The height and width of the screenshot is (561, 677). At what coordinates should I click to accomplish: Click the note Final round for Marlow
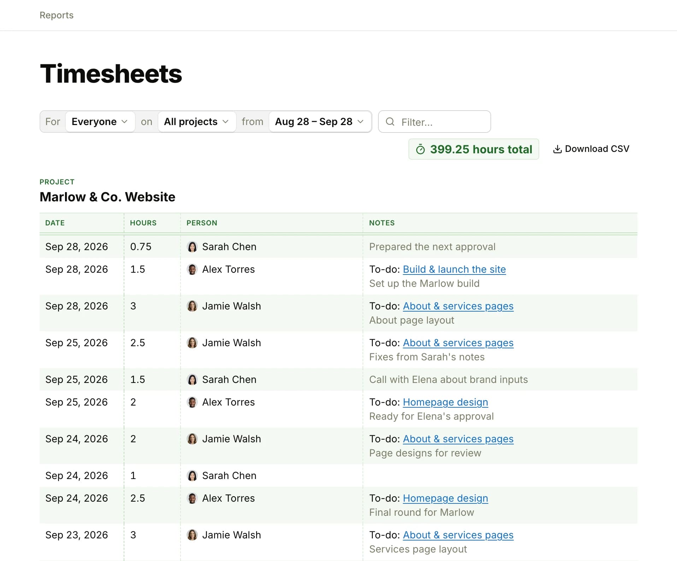click(x=422, y=512)
